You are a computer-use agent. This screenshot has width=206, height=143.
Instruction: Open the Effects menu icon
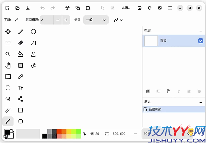(x=160, y=8)
